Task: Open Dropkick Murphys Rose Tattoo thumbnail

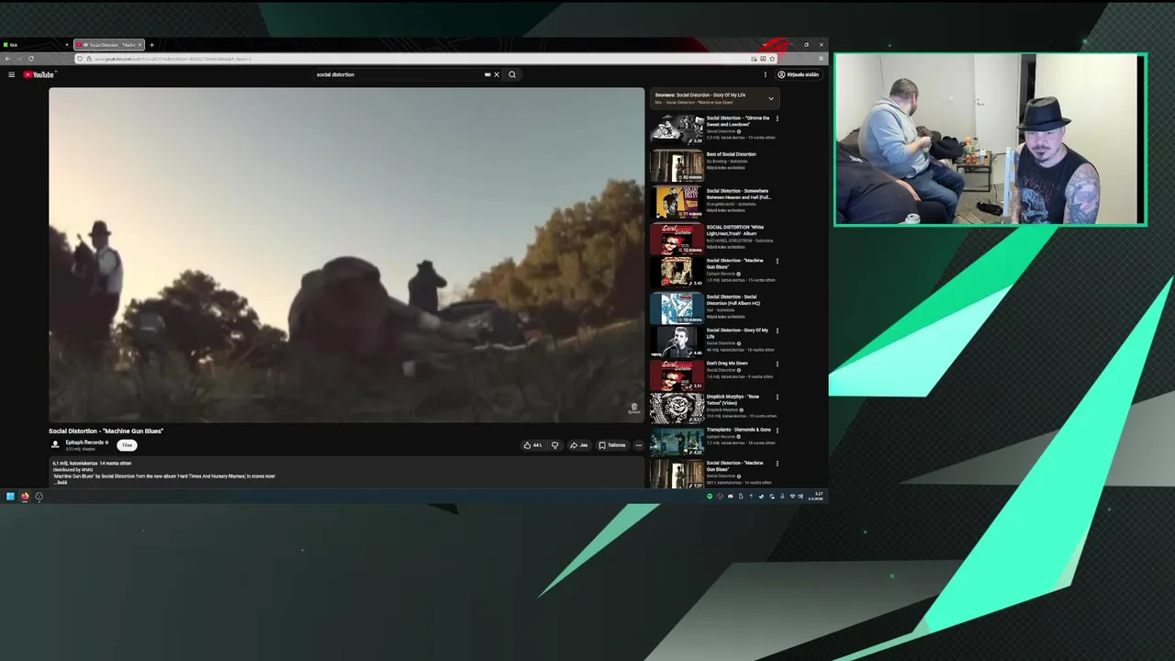Action: (x=677, y=409)
